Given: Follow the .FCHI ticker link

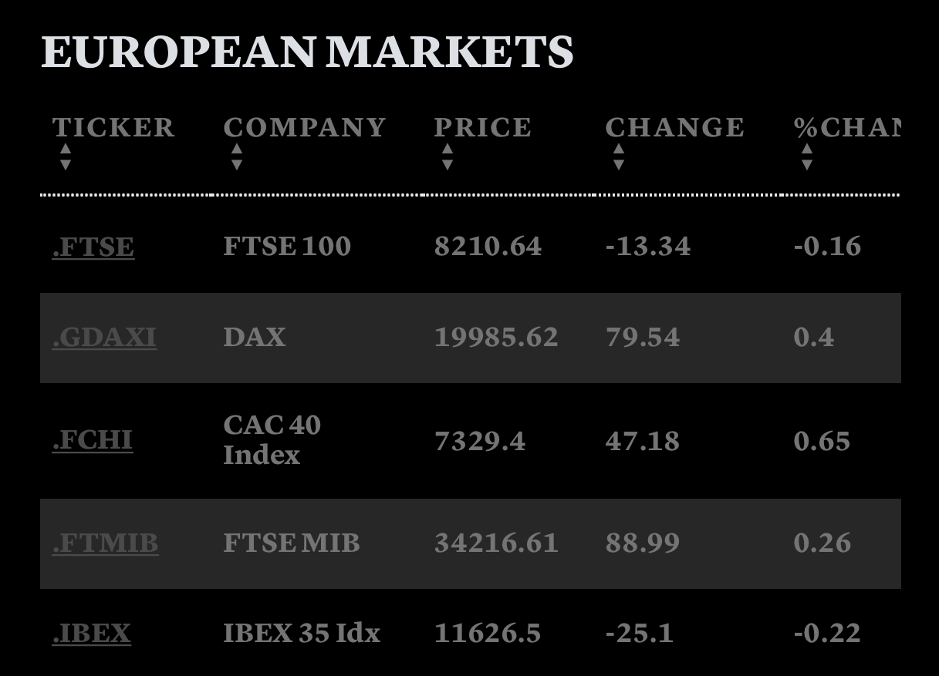Looking at the screenshot, I should 93,440.
